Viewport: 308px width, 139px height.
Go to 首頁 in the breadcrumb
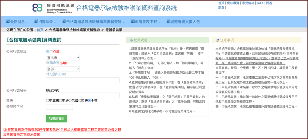point(40,30)
